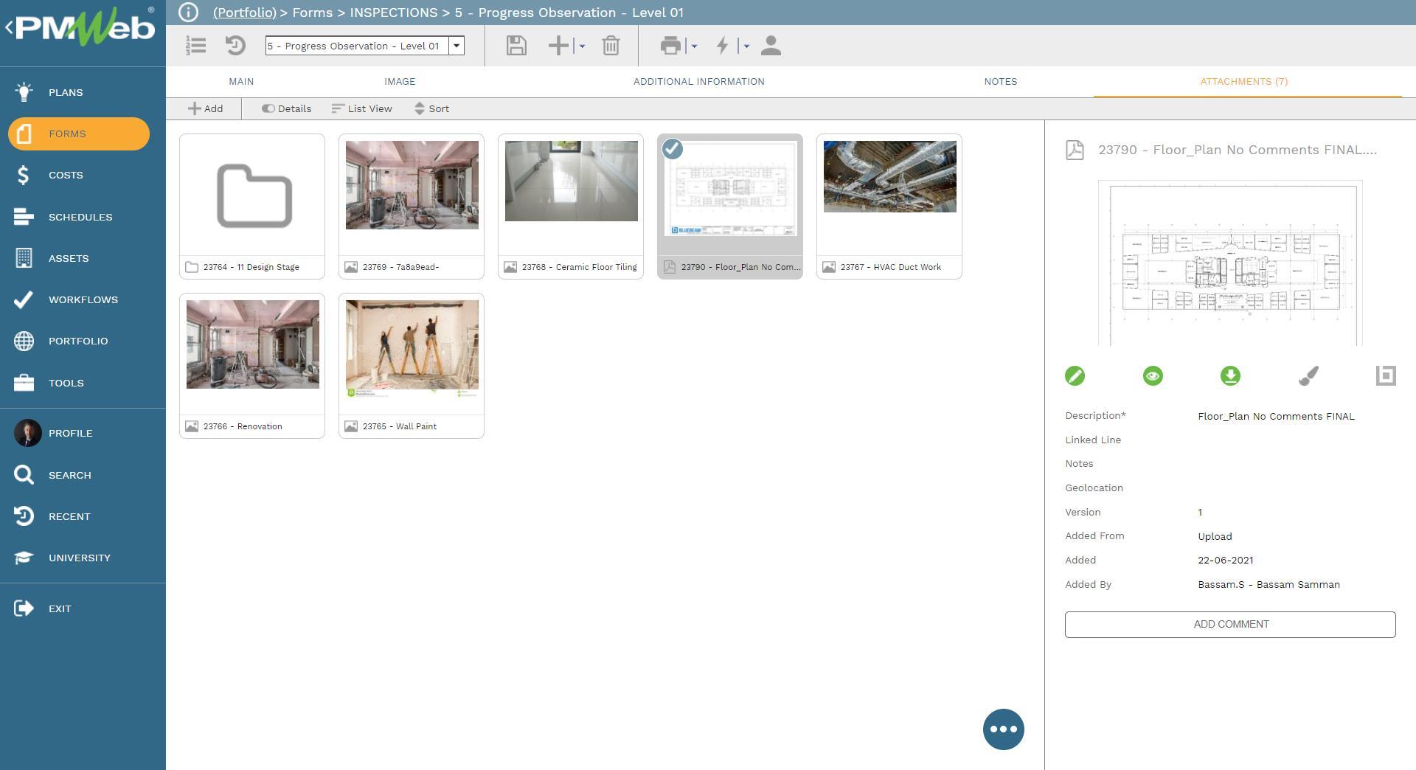Print the inspection form
Image resolution: width=1416 pixels, height=770 pixels.
pos(670,45)
